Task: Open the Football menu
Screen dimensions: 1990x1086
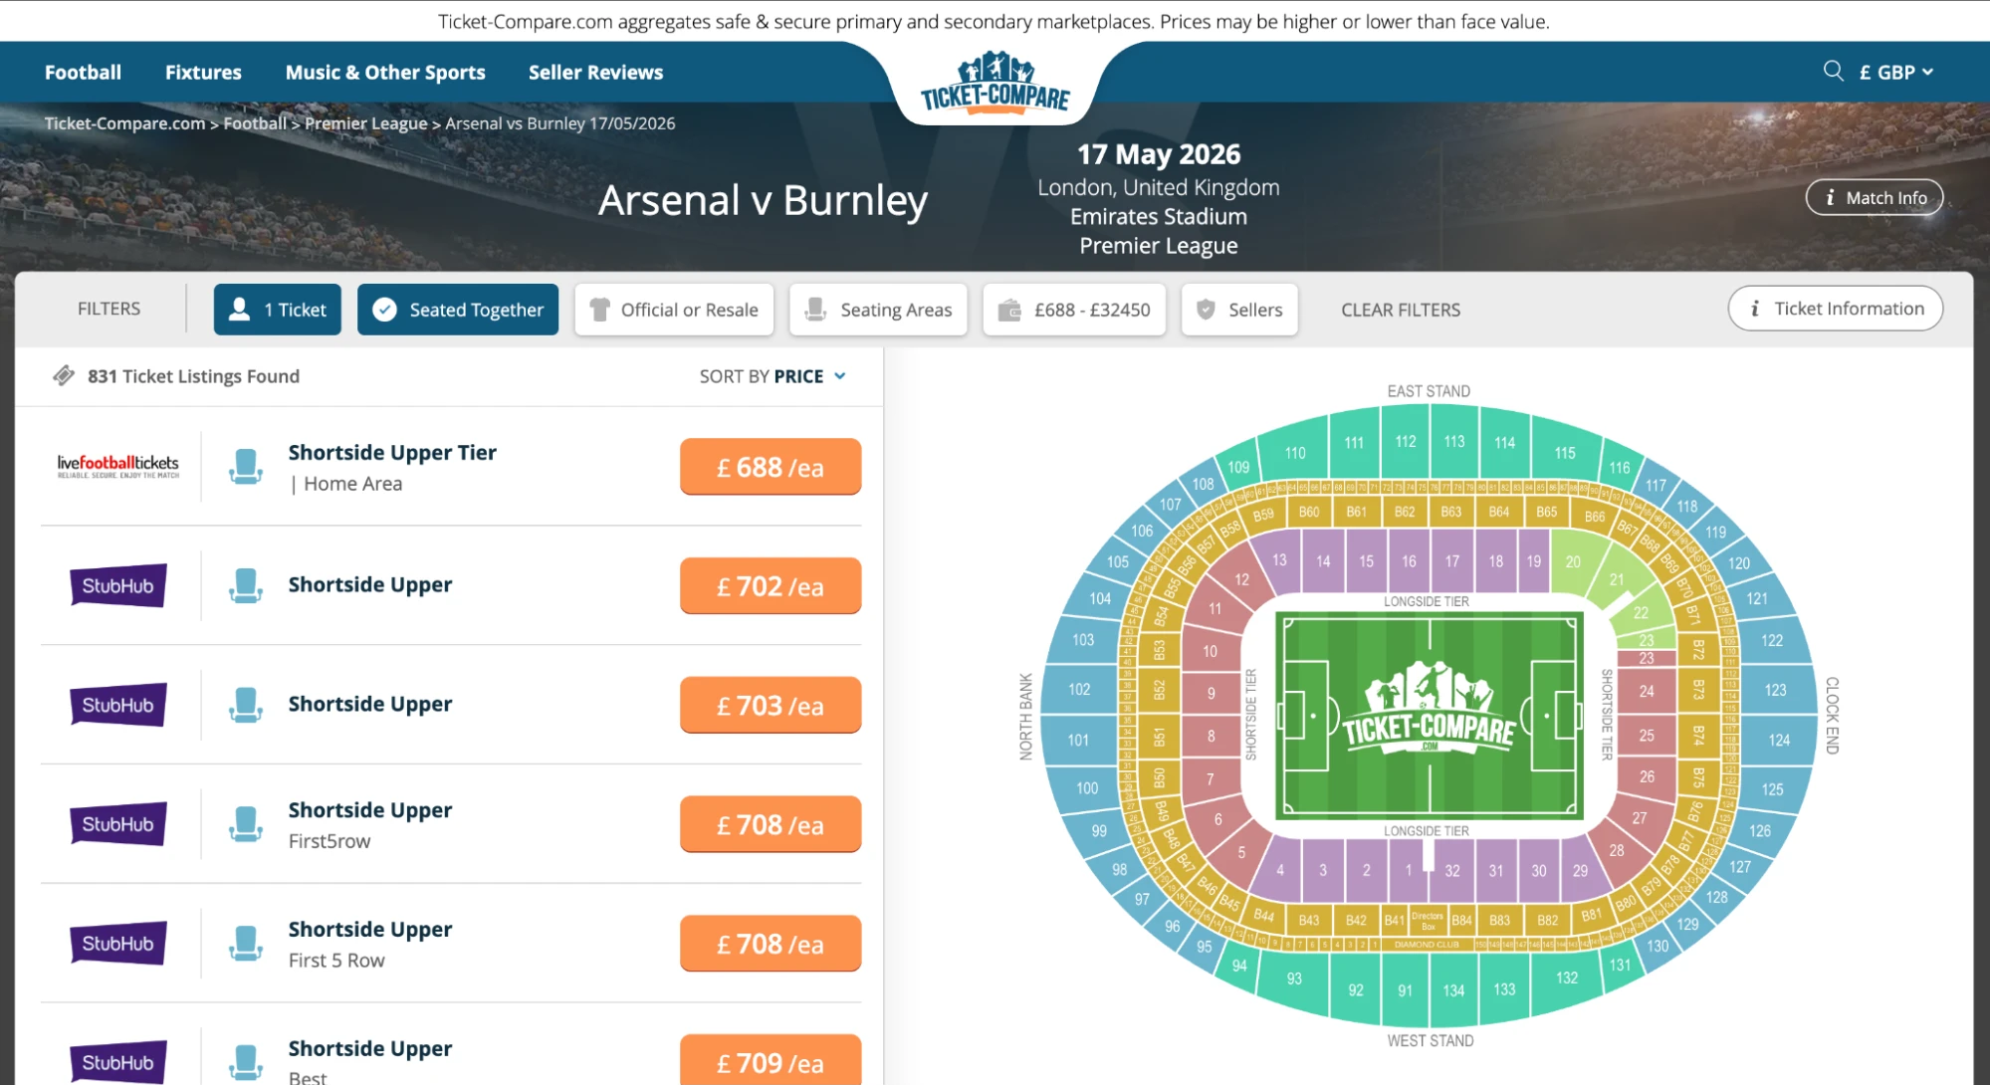Action: [x=82, y=71]
